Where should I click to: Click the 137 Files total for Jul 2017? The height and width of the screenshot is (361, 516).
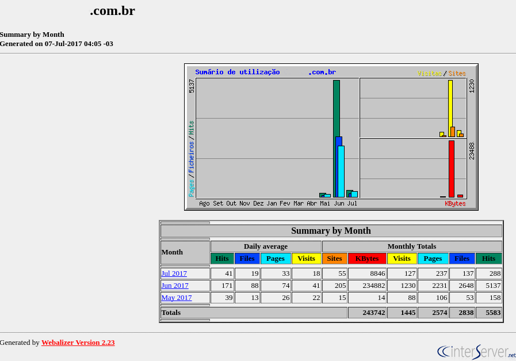[x=462, y=273]
